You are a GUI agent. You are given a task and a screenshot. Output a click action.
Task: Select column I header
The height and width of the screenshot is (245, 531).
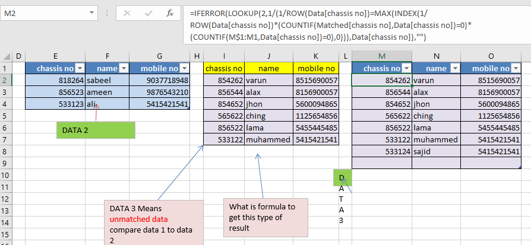[x=224, y=56]
